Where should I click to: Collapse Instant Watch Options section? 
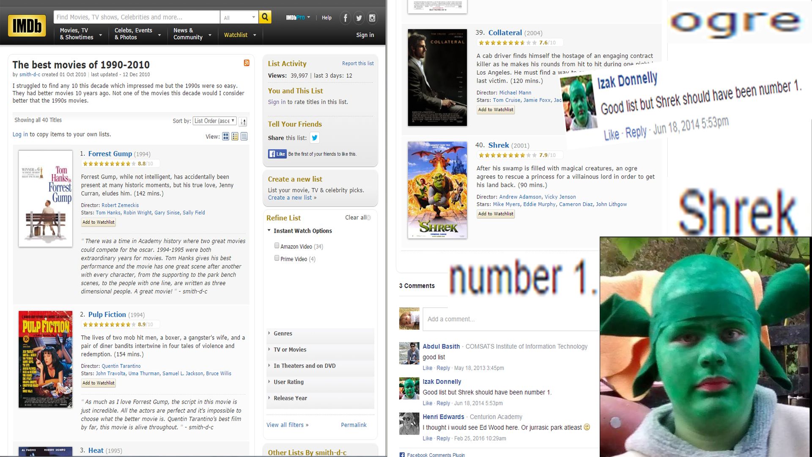(302, 231)
